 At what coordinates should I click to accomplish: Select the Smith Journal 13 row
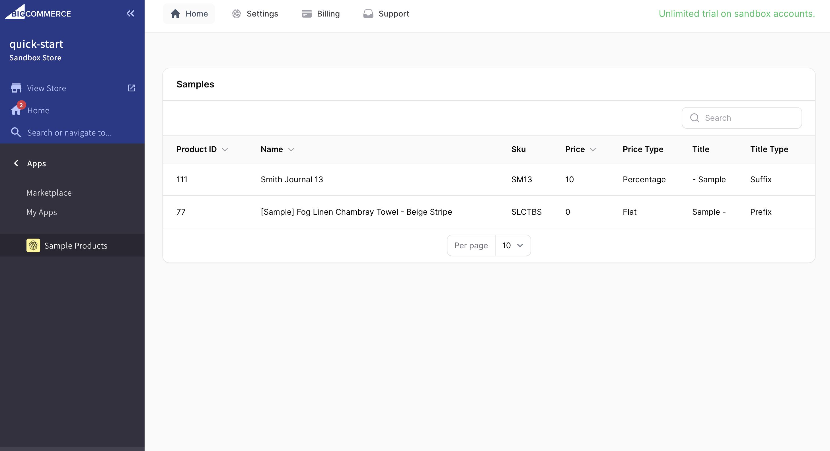click(x=291, y=179)
